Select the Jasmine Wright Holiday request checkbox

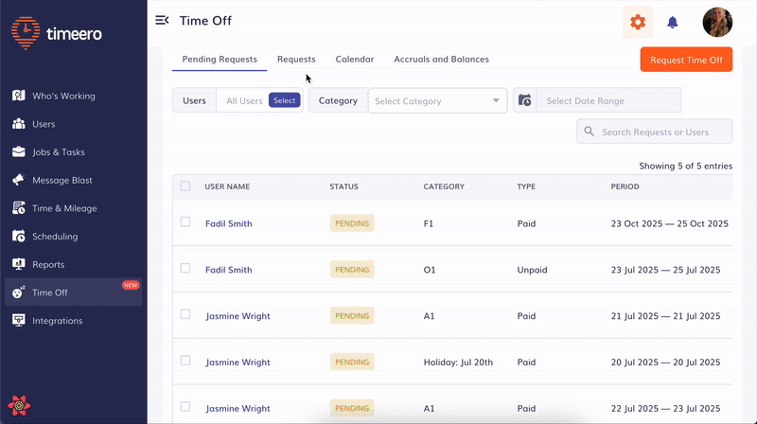(x=185, y=361)
